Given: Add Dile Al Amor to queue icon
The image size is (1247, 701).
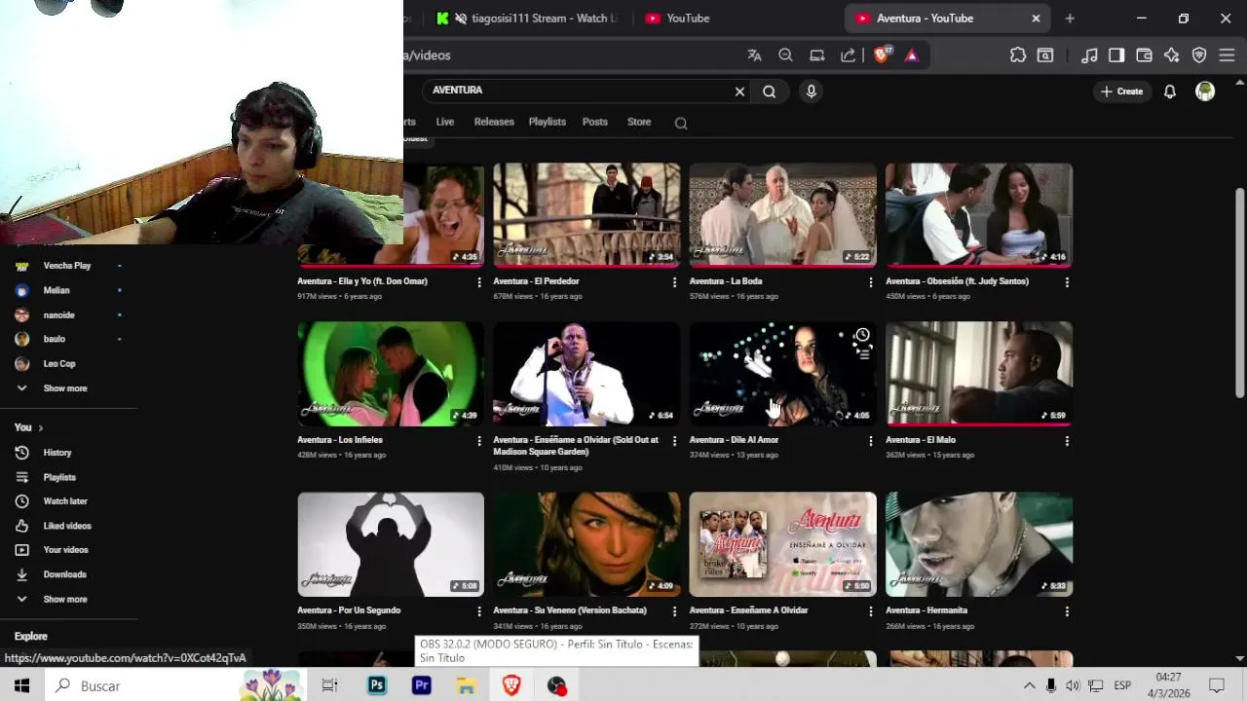Looking at the screenshot, I should coord(863,354).
